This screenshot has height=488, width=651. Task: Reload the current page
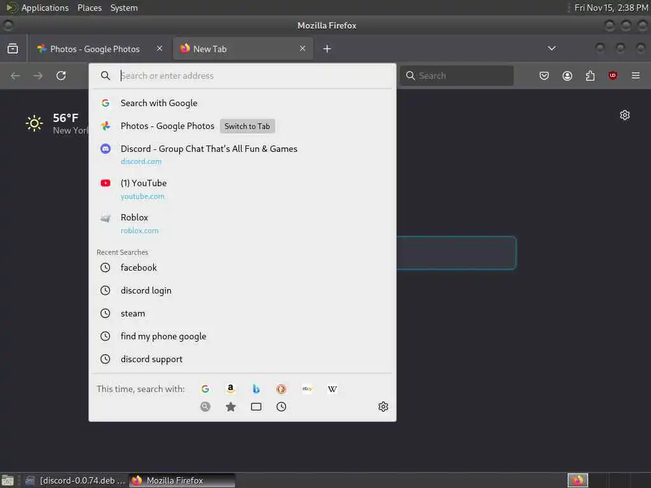click(x=61, y=76)
